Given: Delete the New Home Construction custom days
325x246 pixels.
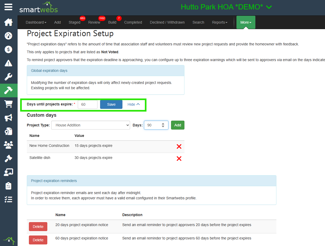Looking at the screenshot, I should point(179,147).
